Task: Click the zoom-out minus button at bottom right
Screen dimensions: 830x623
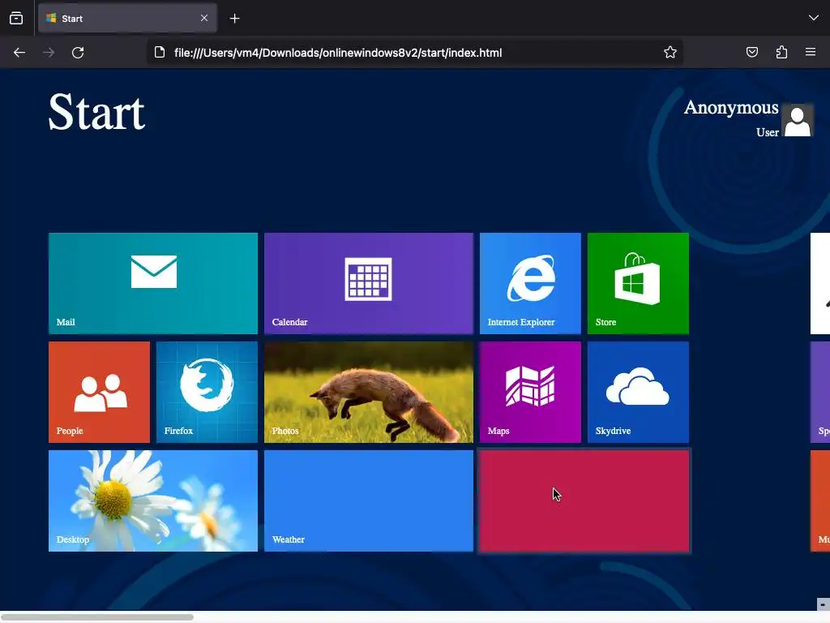Action: point(824,604)
